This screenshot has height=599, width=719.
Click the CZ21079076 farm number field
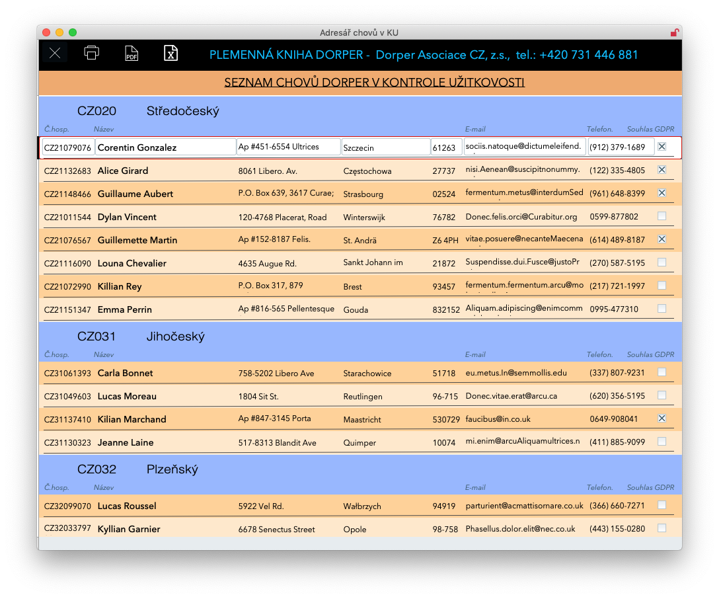(x=67, y=147)
